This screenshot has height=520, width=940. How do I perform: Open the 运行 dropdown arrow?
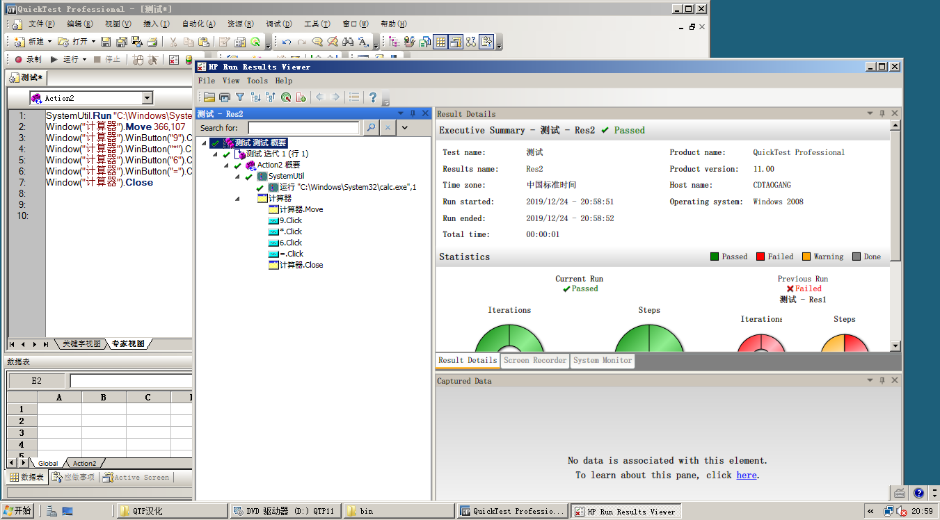click(85, 60)
